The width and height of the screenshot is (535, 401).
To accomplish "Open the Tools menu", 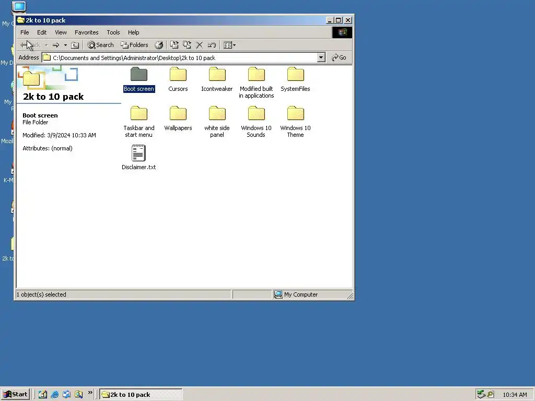I will coord(113,32).
